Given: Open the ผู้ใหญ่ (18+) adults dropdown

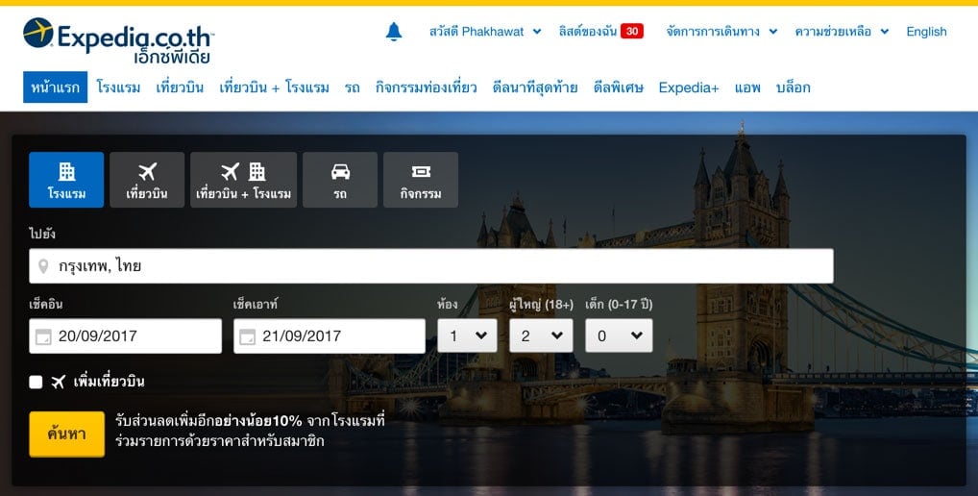Looking at the screenshot, I should (x=541, y=335).
